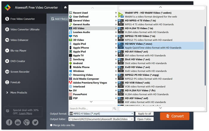Choose HD H.264 TS Video (*.ts) format
Screen dimensions: 209x131
[161, 30]
